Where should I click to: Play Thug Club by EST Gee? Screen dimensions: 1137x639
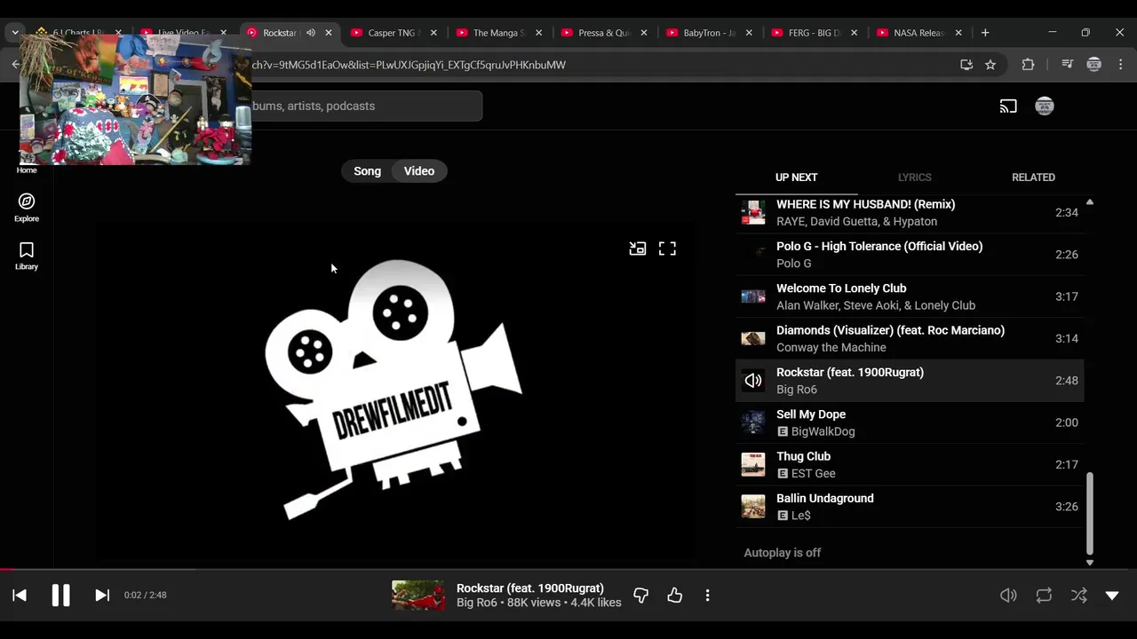point(910,464)
